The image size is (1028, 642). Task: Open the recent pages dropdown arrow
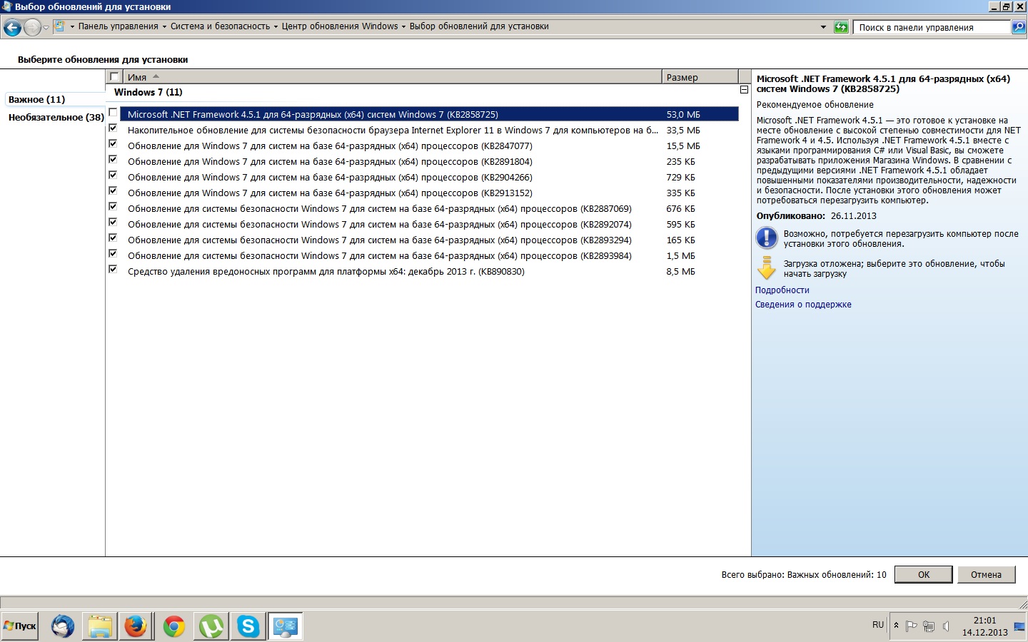46,28
